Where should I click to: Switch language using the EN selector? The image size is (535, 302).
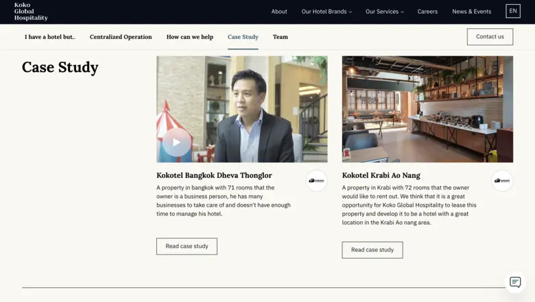pyautogui.click(x=512, y=11)
